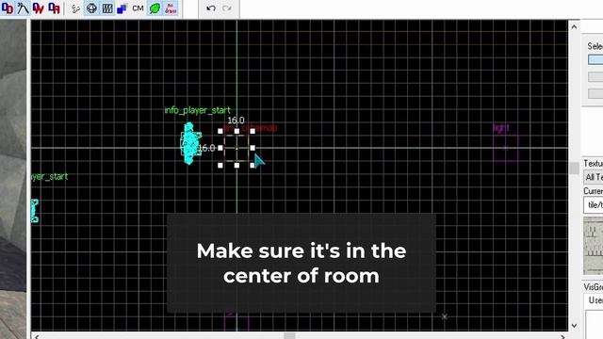Click the third Select mode button
The width and height of the screenshot is (603, 339).
coord(595,93)
